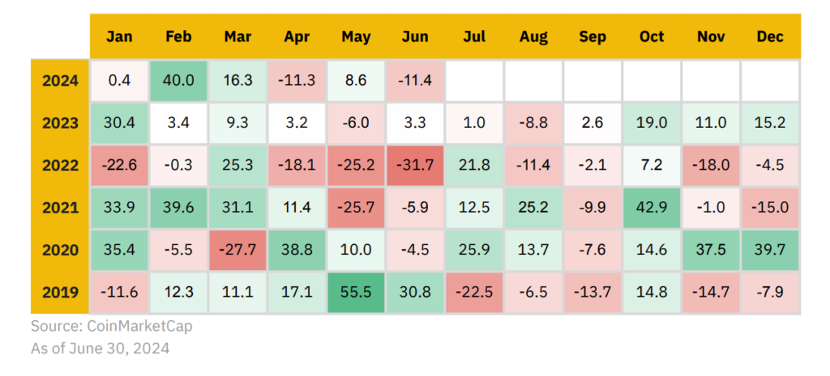Click the 2024 row label
The width and height of the screenshot is (830, 376).
[x=61, y=81]
